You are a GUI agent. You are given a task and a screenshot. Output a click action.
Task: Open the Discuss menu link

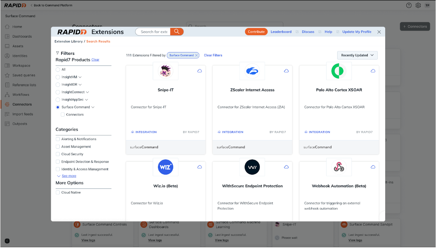pyautogui.click(x=308, y=32)
